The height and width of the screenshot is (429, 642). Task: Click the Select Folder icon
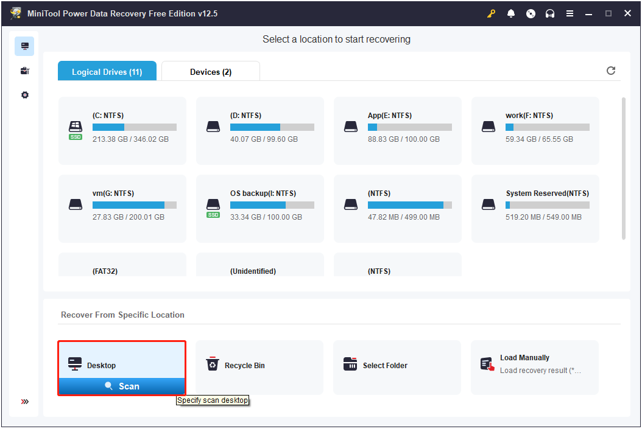(350, 363)
